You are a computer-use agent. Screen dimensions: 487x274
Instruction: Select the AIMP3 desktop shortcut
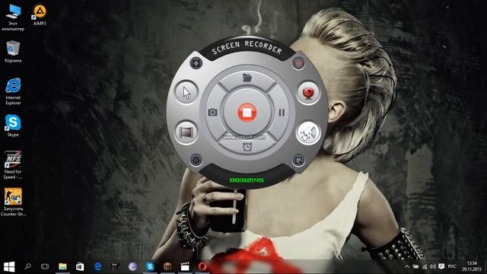pyautogui.click(x=40, y=15)
